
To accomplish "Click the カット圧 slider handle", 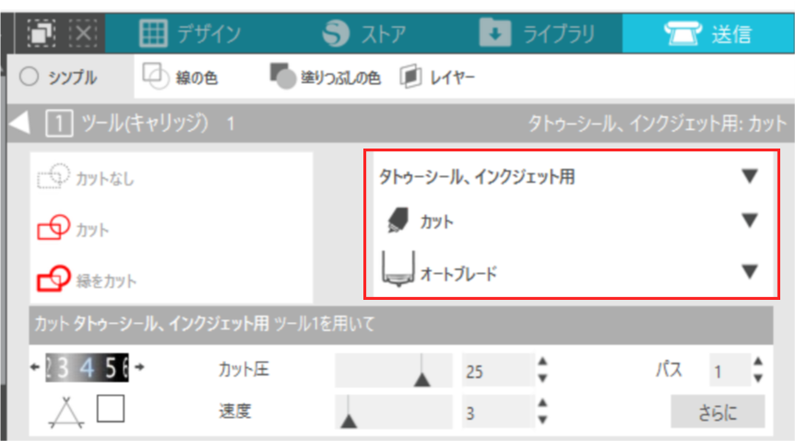I will tap(421, 379).
